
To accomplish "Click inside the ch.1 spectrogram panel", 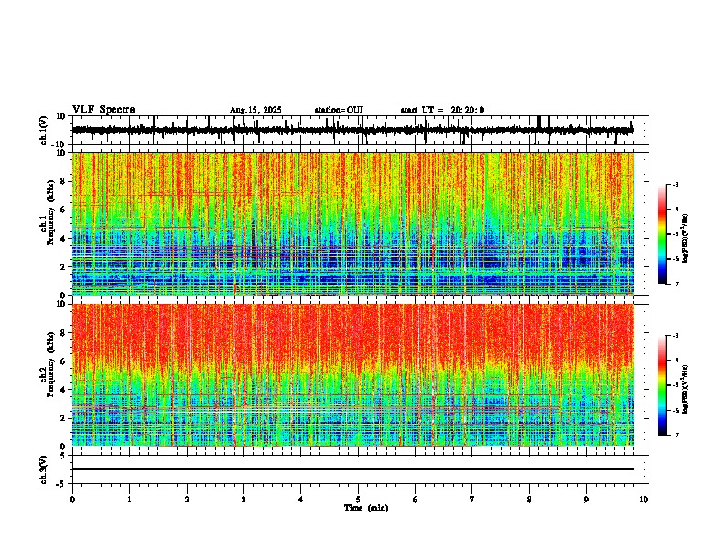I will [x=353, y=223].
